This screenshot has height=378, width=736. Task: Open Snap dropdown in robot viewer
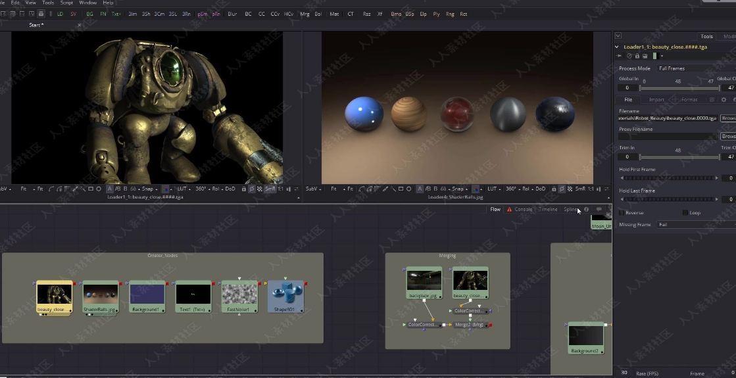(149, 189)
